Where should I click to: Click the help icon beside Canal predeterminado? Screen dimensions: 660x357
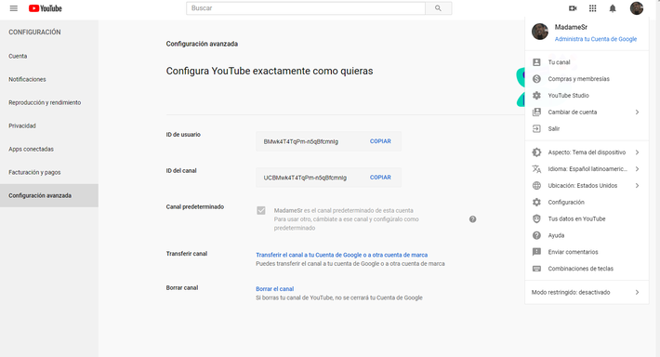click(x=473, y=219)
